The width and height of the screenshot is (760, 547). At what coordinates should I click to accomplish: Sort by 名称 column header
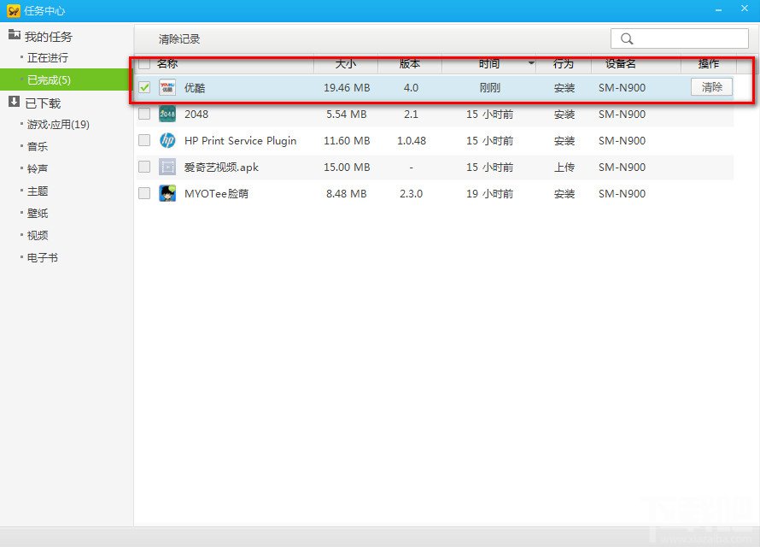pyautogui.click(x=167, y=63)
